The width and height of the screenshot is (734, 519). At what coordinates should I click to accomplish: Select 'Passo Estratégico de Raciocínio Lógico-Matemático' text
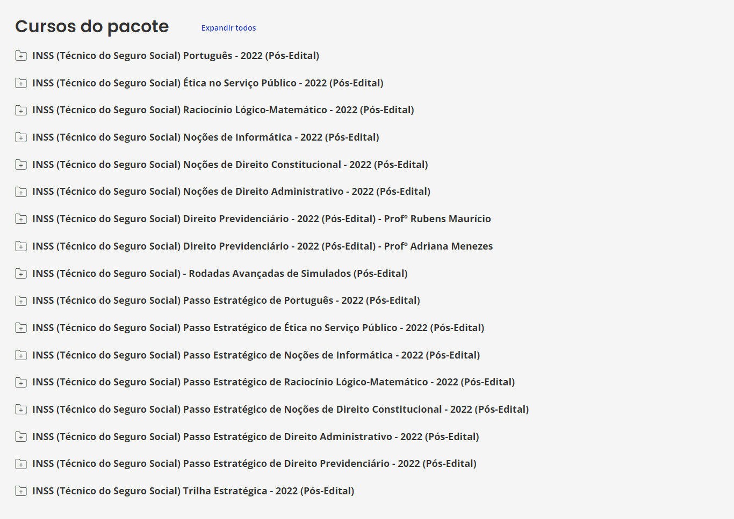[x=274, y=382]
